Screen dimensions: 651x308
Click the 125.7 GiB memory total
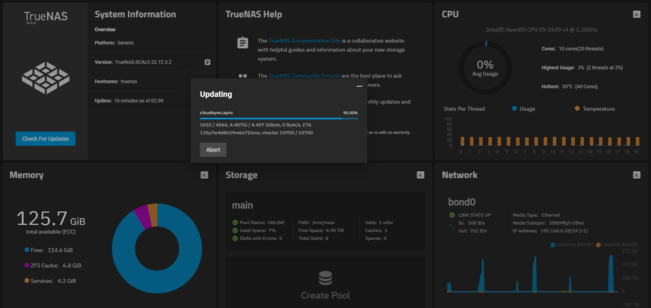point(51,218)
